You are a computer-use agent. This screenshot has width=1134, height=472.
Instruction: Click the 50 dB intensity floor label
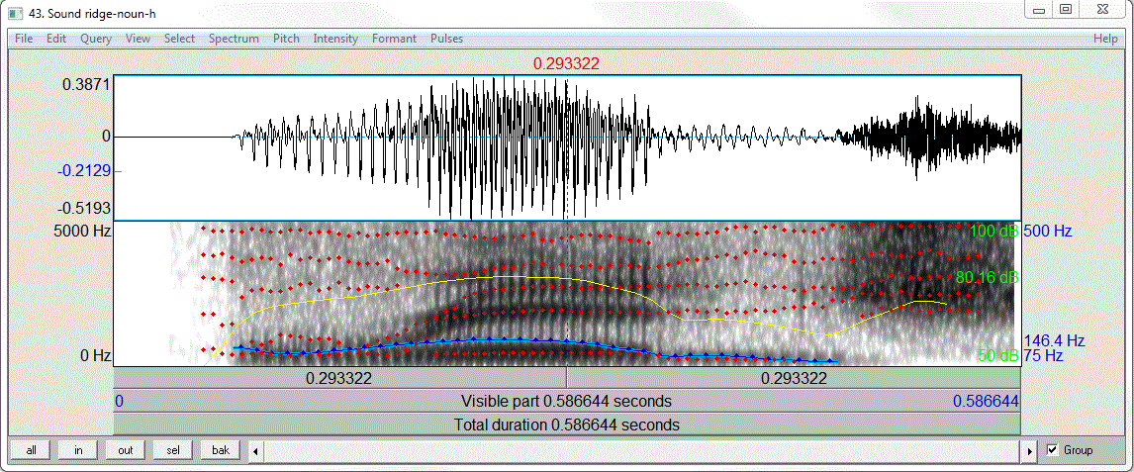coord(998,355)
